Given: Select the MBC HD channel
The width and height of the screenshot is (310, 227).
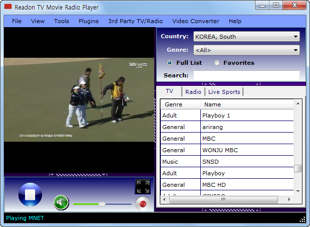Looking at the screenshot, I should coord(227,185).
